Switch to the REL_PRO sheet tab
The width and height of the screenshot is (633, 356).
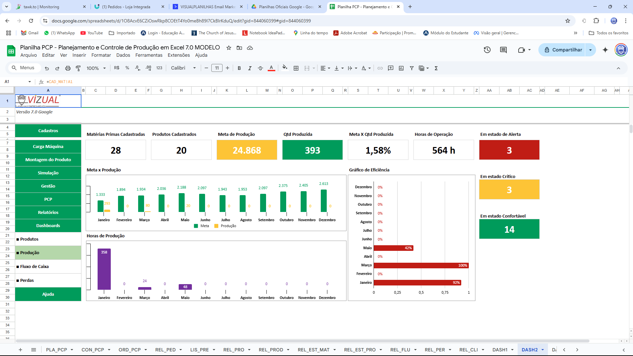pyautogui.click(x=234, y=350)
